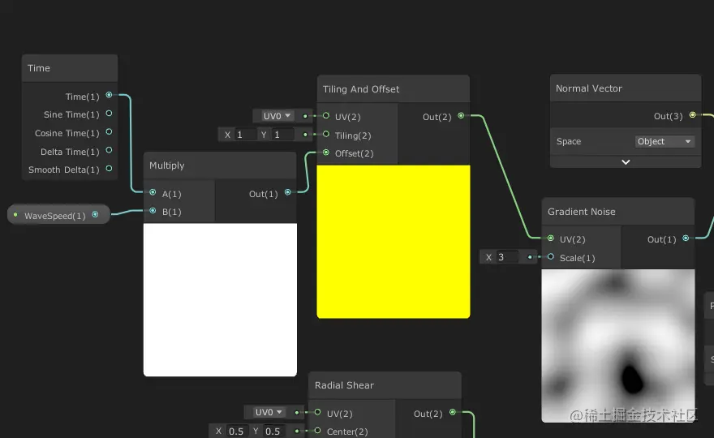
Task: Click the Tiling X value field showing 1
Action: (245, 135)
